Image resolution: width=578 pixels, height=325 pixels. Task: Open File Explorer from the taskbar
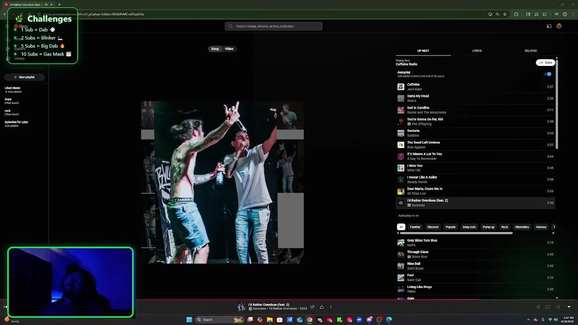[x=270, y=320]
